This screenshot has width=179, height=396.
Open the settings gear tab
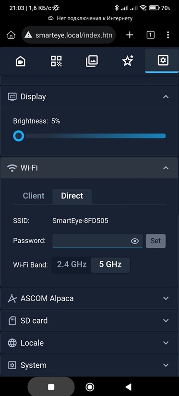coord(163,60)
